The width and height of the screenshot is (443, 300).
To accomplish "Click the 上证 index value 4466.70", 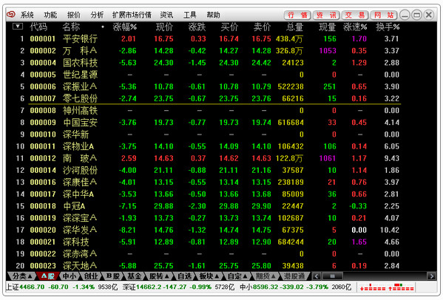I will (32, 287).
